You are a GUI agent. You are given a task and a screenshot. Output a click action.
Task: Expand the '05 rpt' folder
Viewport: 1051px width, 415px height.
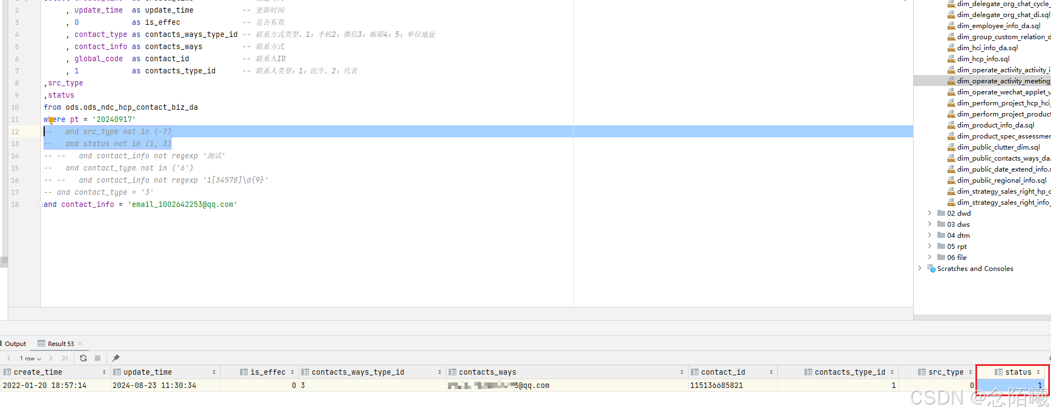click(930, 246)
